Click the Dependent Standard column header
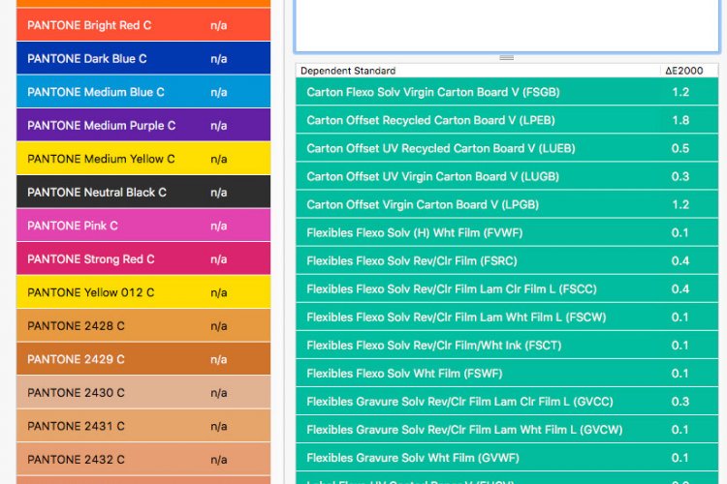Viewport: 727px width, 484px height. coord(478,71)
